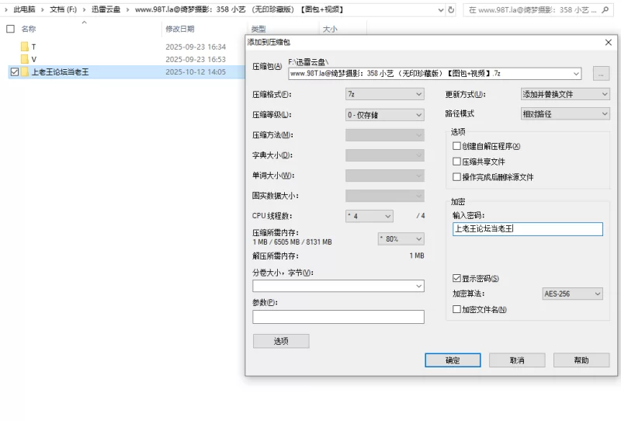The image size is (621, 421).
Task: Click the 选项 button
Action: (x=281, y=341)
